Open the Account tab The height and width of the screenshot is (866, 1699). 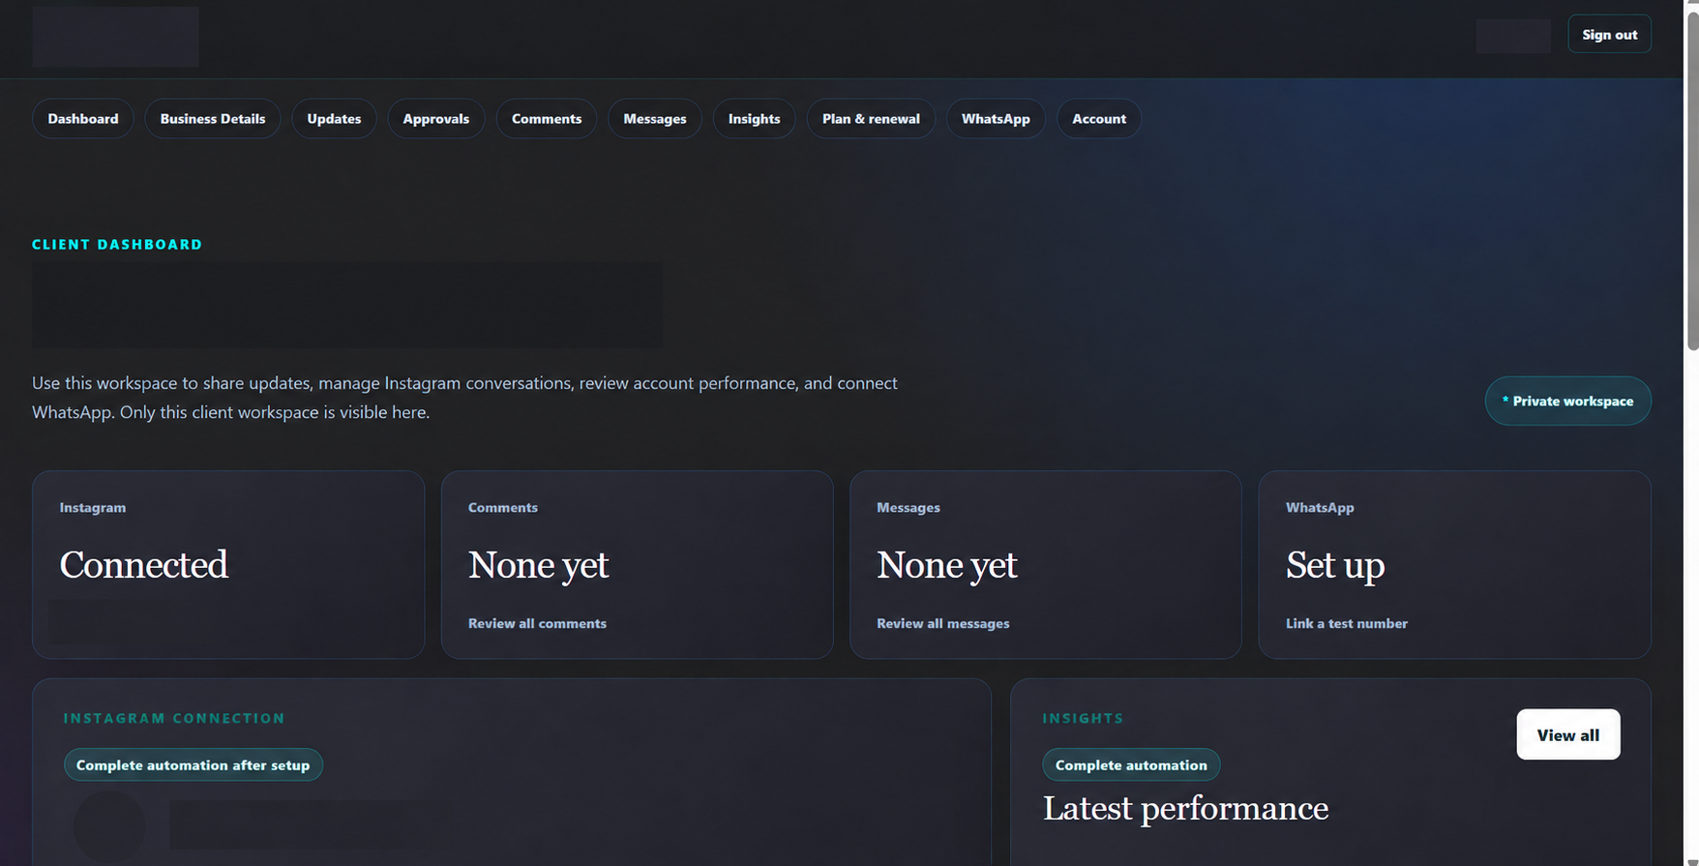tap(1099, 119)
